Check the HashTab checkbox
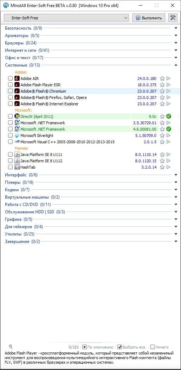181x370 pixels. [11, 167]
